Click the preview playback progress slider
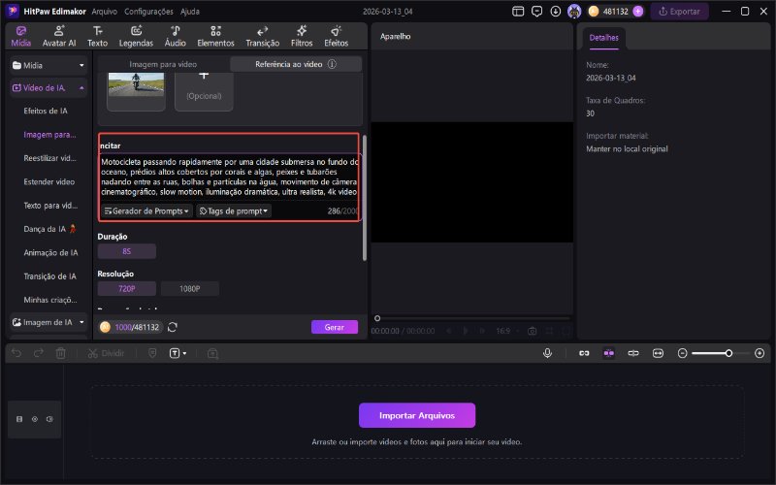Image resolution: width=776 pixels, height=485 pixels. tap(472, 318)
